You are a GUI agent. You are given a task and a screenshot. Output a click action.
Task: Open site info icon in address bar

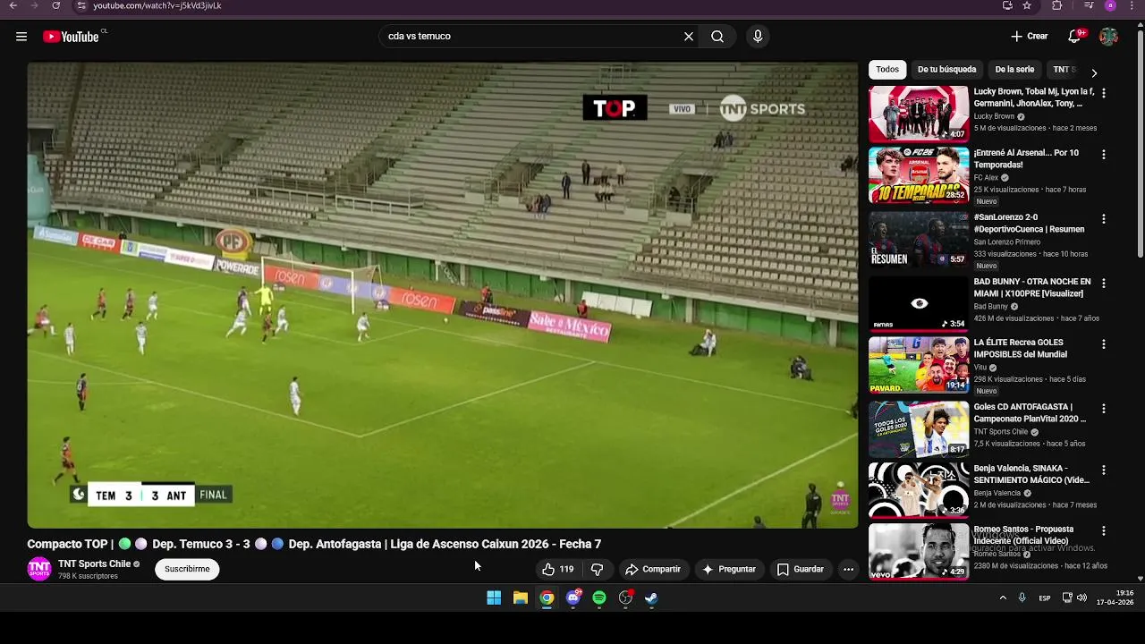coord(81,5)
